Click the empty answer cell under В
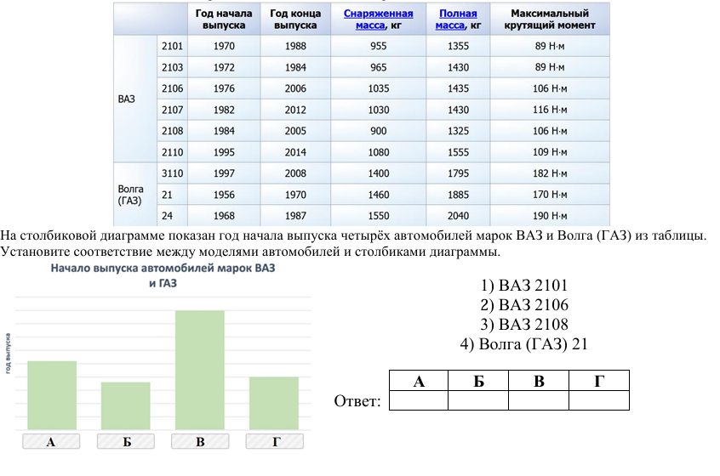 (x=539, y=400)
